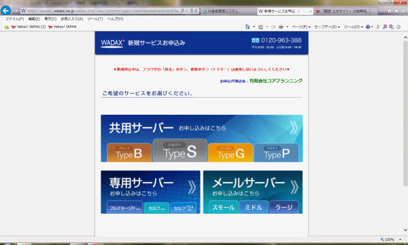The image size is (408, 245).
Task: Expand the printer dropdown arrow
Action: coord(287,26)
